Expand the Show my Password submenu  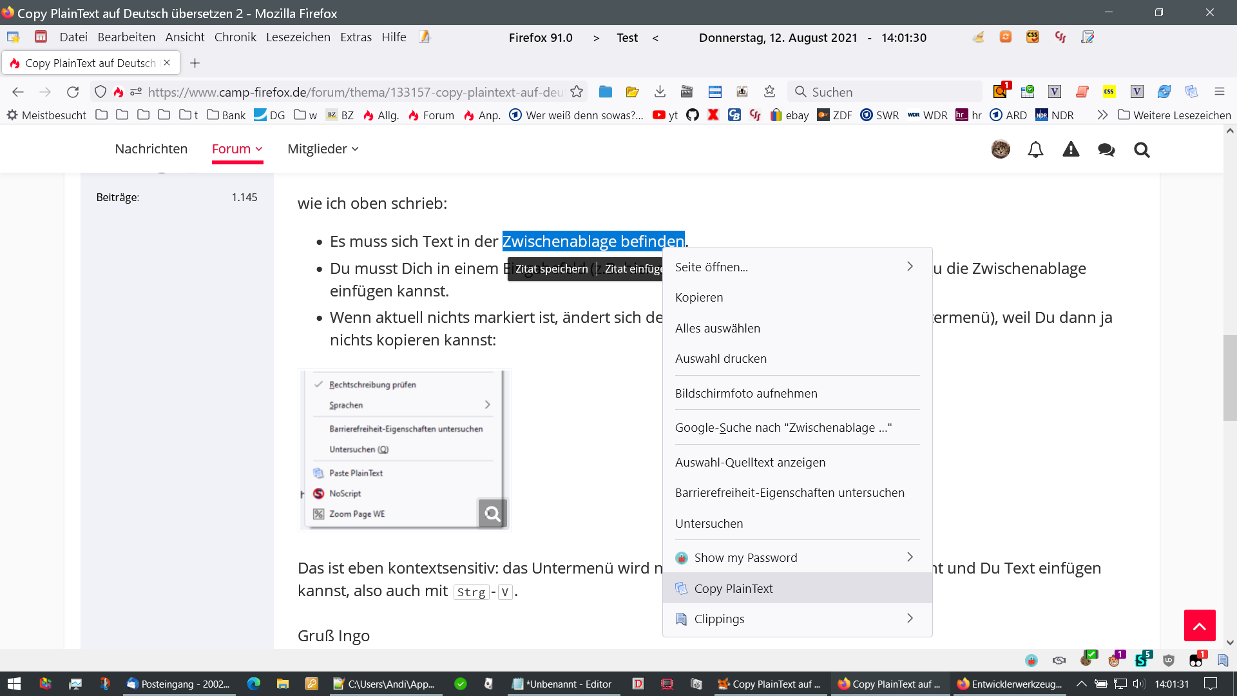tap(910, 557)
